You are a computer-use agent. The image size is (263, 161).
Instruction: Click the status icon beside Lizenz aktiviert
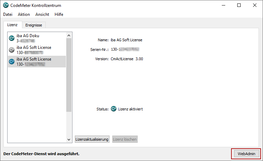tap(114, 109)
